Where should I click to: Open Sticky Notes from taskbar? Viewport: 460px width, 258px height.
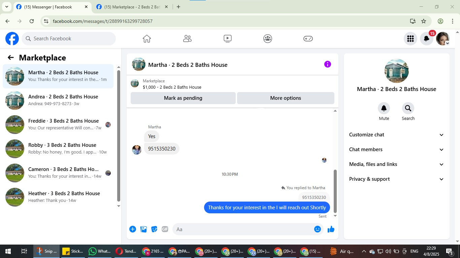pos(73,251)
